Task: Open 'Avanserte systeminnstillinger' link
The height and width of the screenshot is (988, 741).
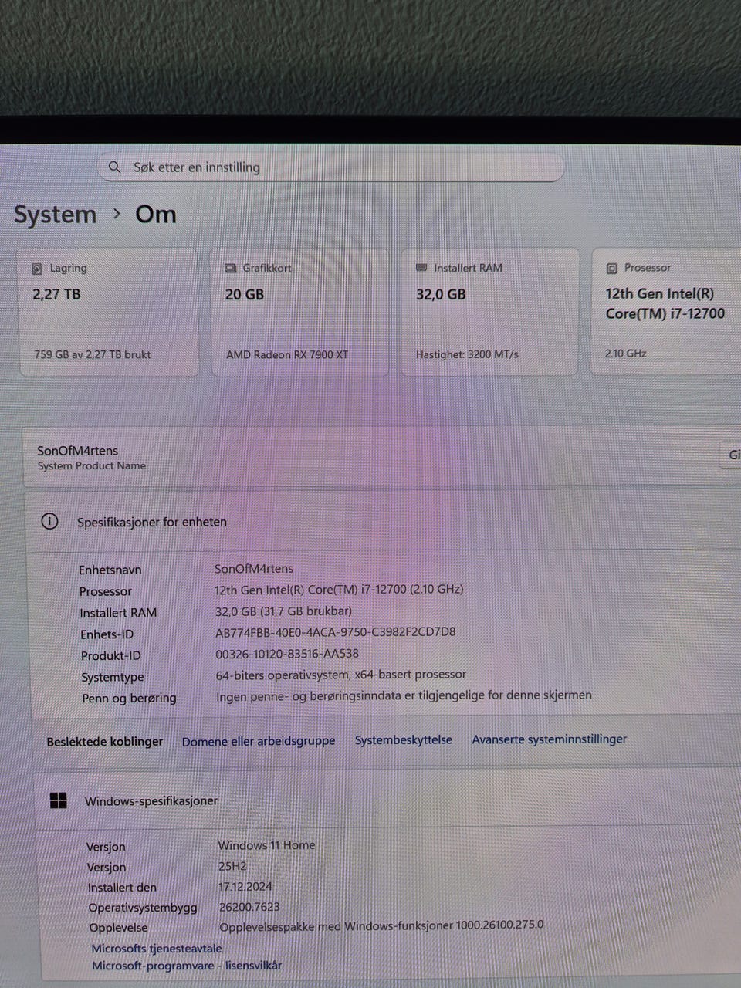Action: (x=550, y=739)
